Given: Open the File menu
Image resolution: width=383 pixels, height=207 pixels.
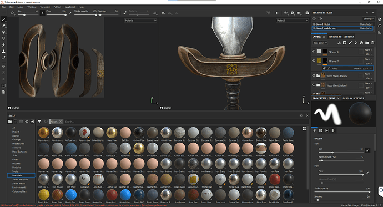Looking at the screenshot, I should point(4,7).
